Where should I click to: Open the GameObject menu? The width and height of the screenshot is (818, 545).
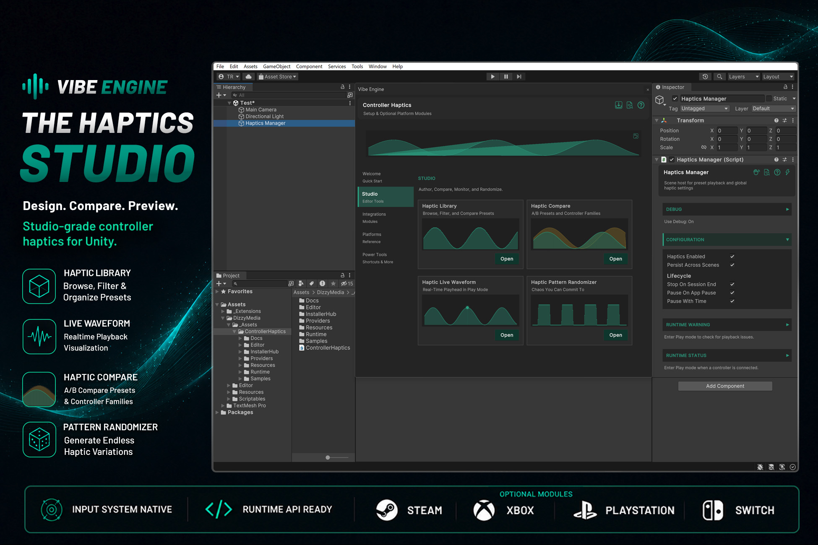276,67
